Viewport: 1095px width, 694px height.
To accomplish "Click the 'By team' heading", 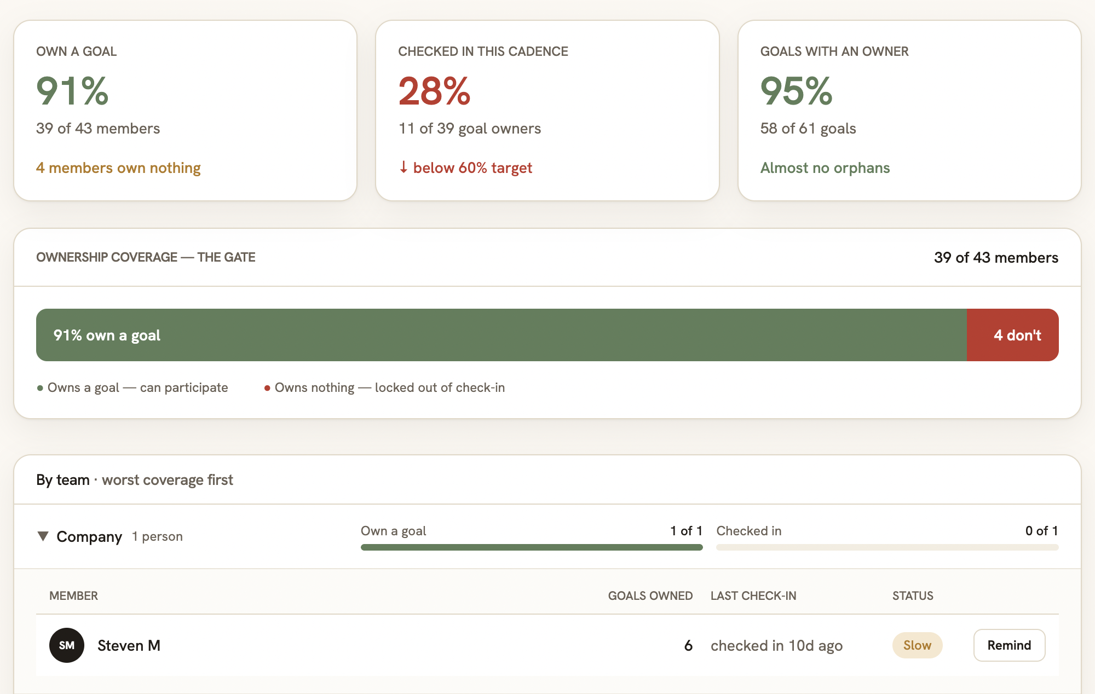I will point(63,479).
